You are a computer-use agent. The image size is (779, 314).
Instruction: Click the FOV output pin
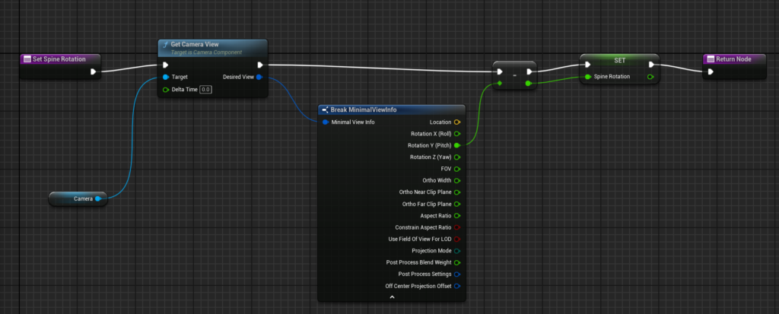(x=457, y=169)
